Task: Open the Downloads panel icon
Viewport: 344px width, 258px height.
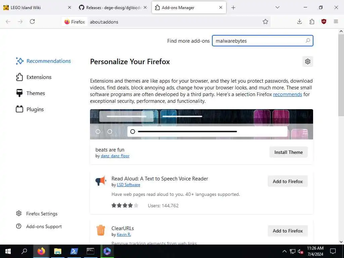Action: [299, 21]
